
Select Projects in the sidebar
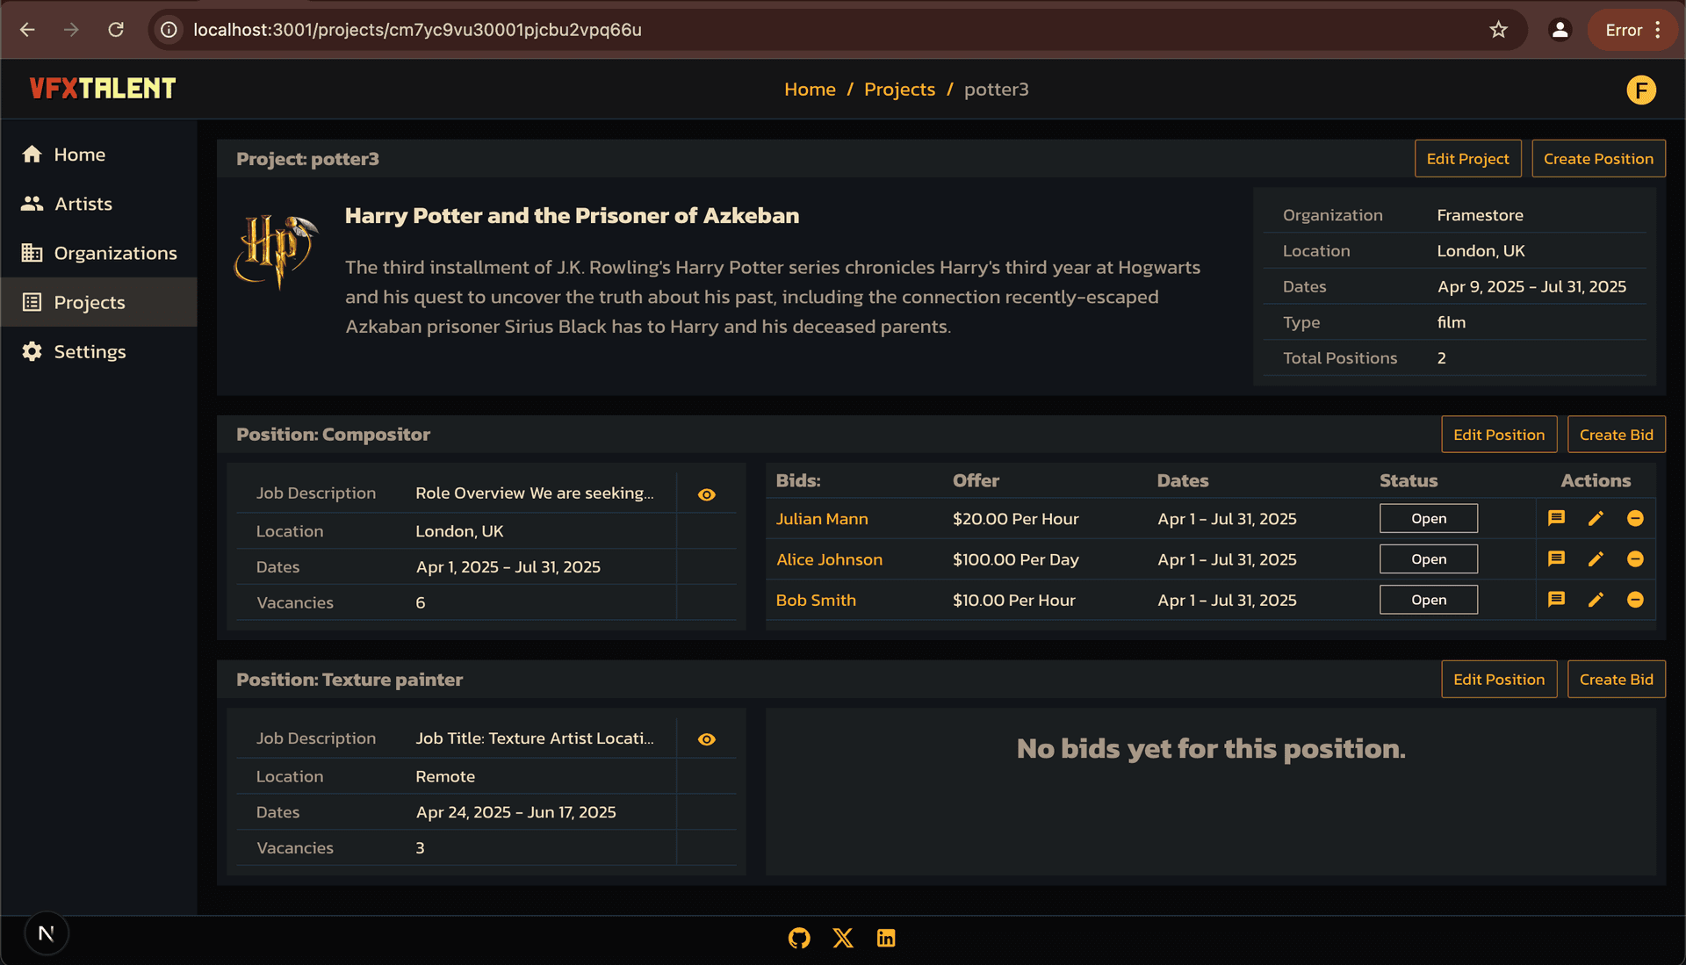point(98,302)
